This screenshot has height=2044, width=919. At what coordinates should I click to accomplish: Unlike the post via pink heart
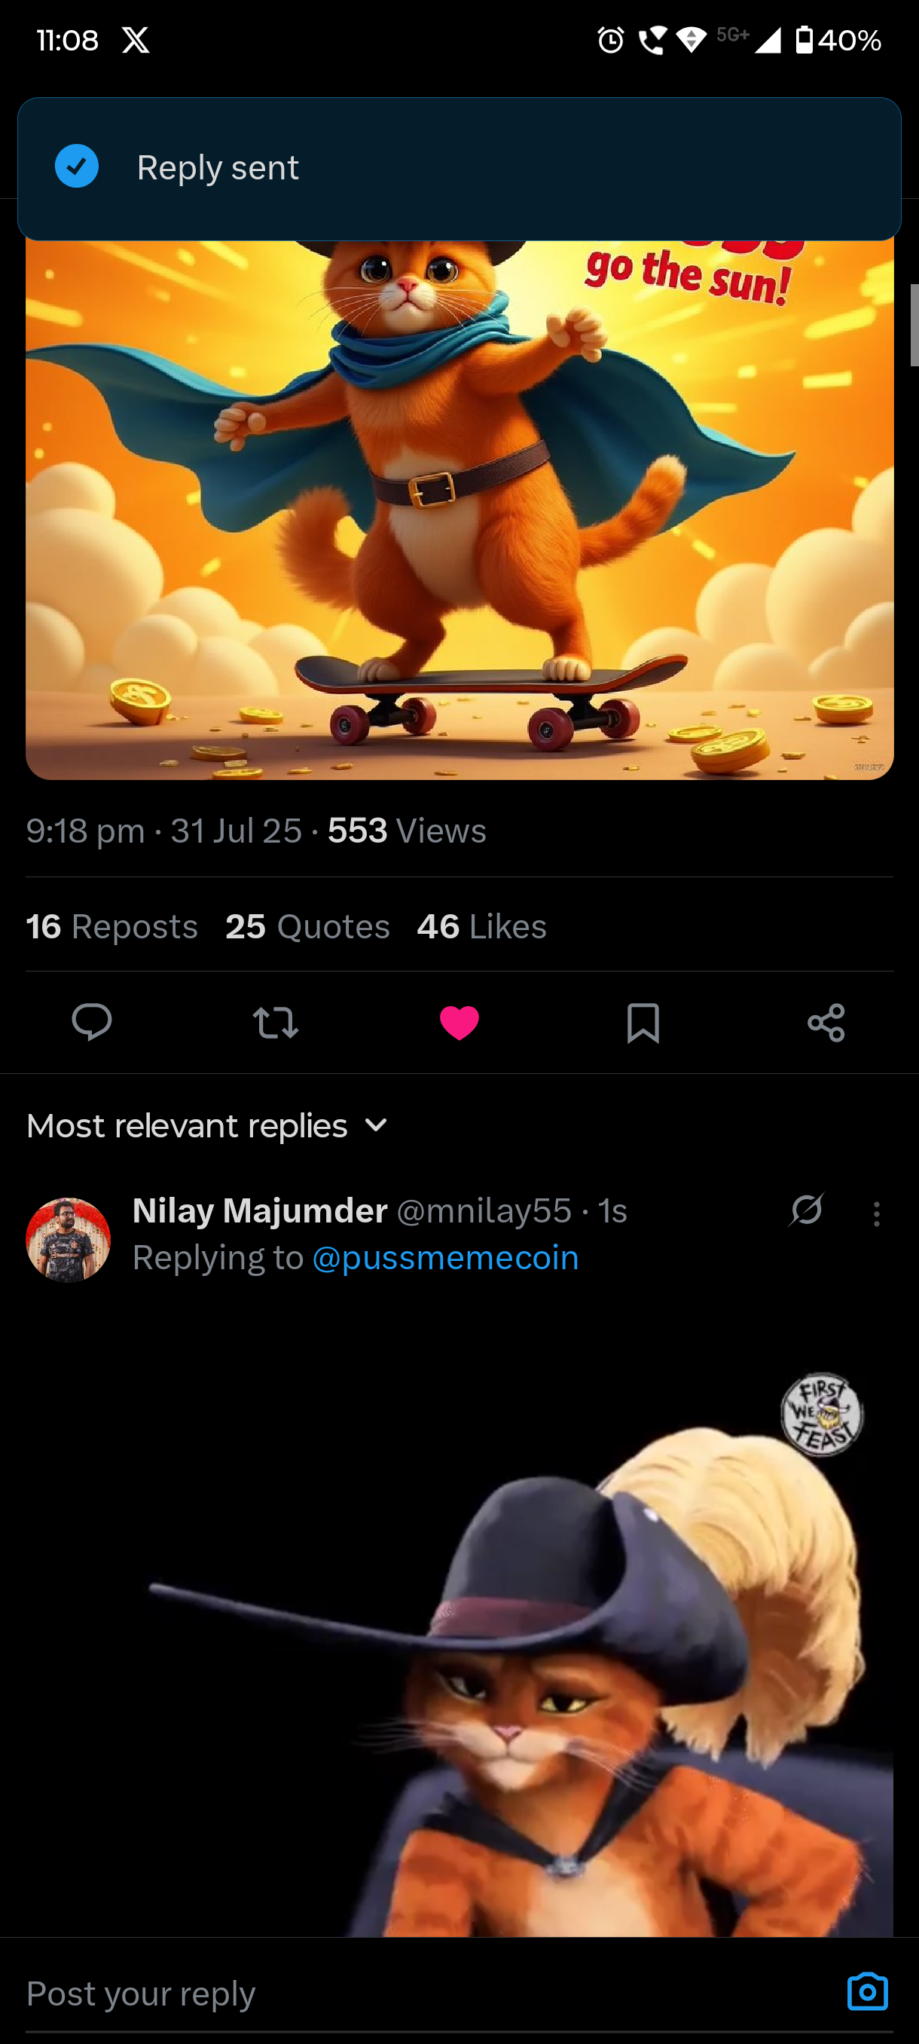click(x=459, y=1022)
